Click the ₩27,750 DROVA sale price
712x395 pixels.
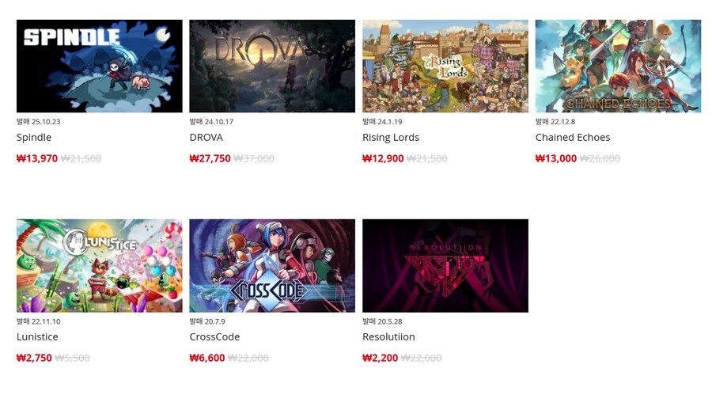pos(210,158)
